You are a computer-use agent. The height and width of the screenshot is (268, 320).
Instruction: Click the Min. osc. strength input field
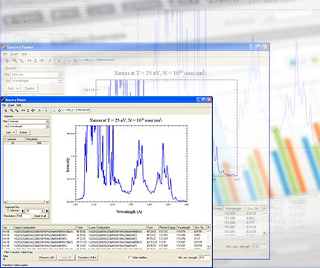point(205,258)
